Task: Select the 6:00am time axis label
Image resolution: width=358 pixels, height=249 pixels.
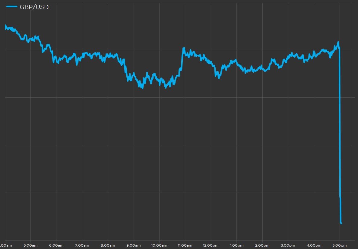Action: pos(56,246)
